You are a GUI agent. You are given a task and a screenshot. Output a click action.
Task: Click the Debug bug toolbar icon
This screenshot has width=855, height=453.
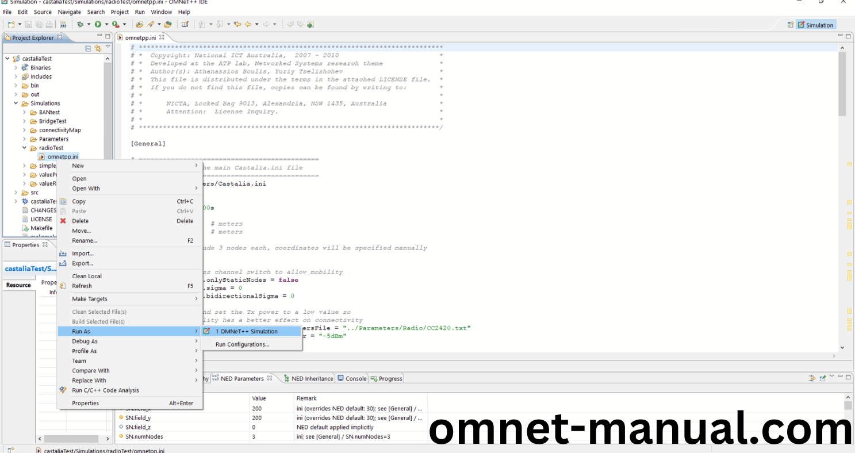pos(80,24)
